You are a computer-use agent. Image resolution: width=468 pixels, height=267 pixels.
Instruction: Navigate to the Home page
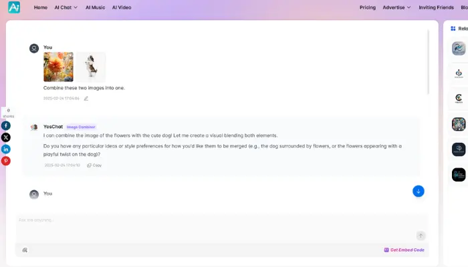(x=41, y=7)
